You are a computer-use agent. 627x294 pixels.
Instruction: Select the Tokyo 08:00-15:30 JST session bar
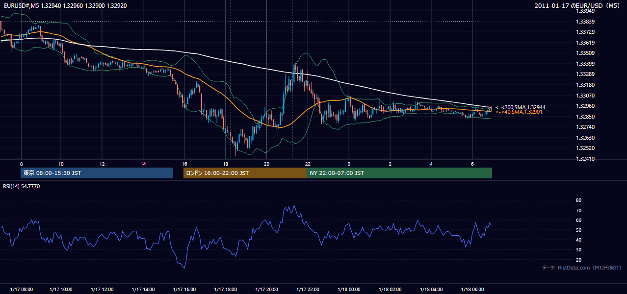point(97,173)
